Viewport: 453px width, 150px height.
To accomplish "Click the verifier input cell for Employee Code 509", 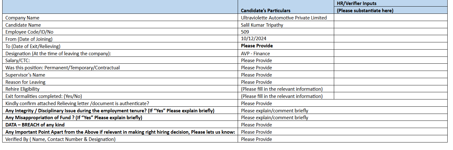I will pos(390,32).
